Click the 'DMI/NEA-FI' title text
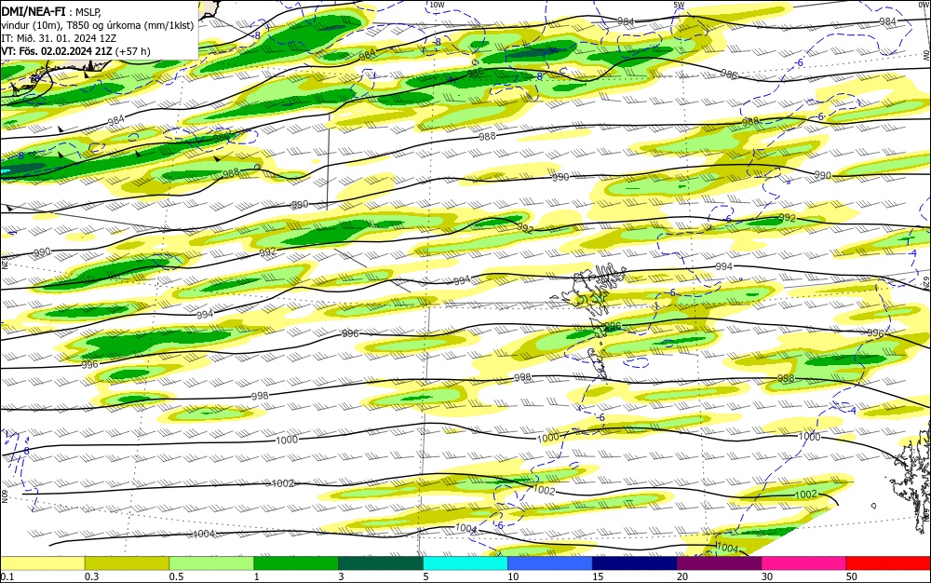 coord(32,10)
